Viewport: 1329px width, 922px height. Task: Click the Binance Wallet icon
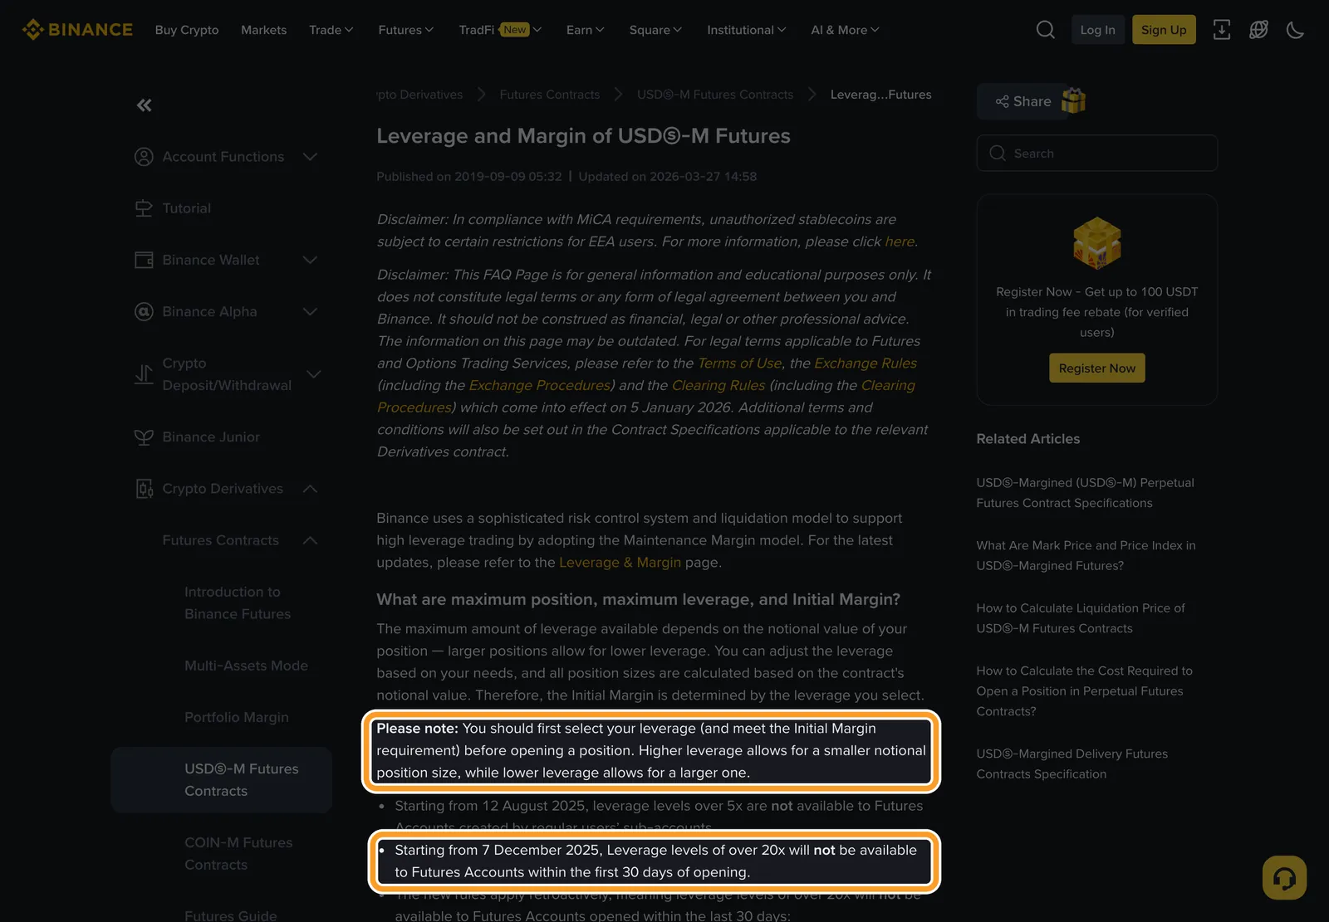pos(144,260)
